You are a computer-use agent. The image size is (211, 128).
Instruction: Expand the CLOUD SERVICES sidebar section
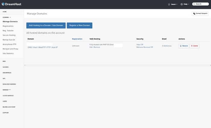8,96
